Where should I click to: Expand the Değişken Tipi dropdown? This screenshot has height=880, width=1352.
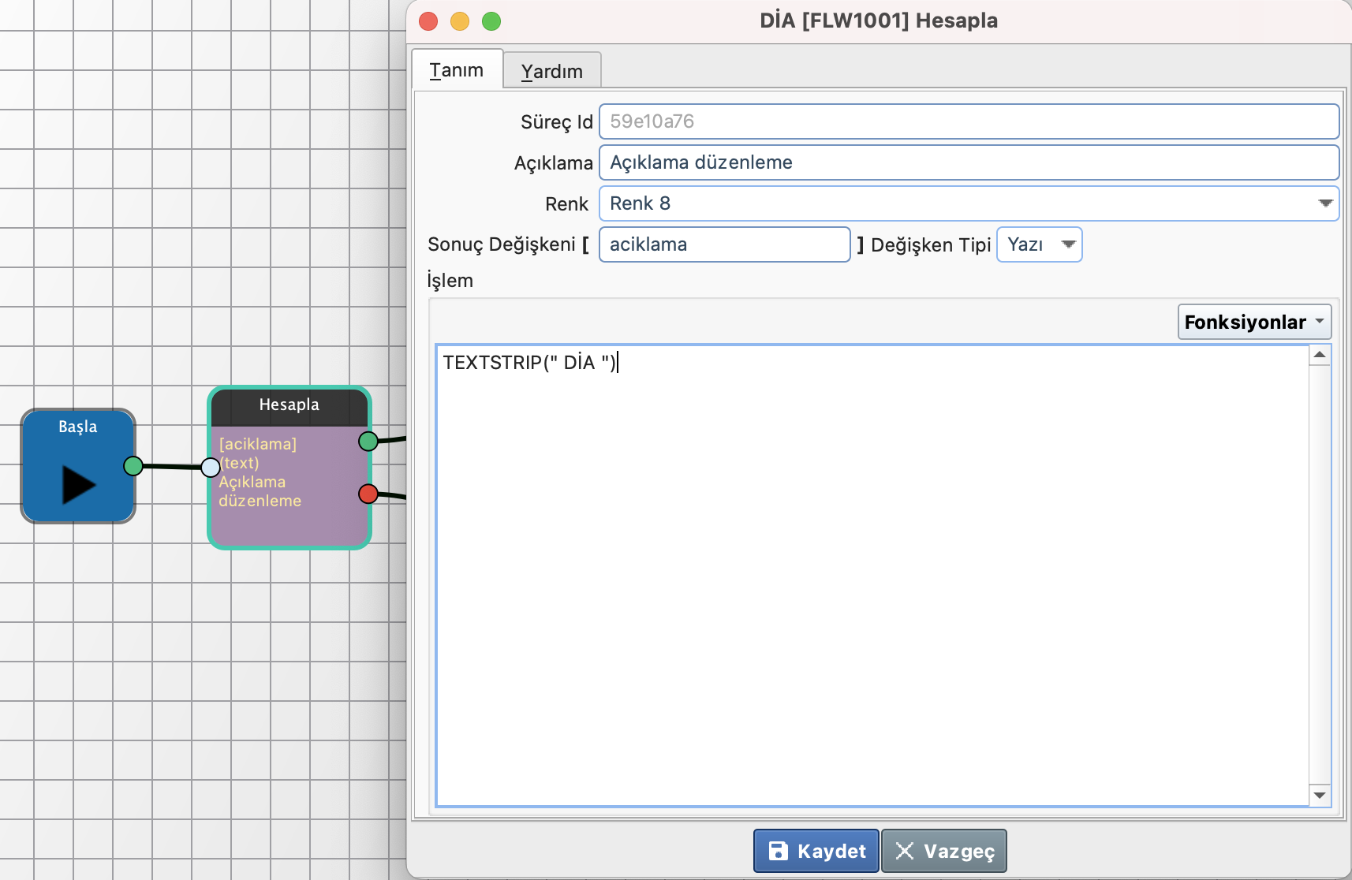pos(1039,244)
